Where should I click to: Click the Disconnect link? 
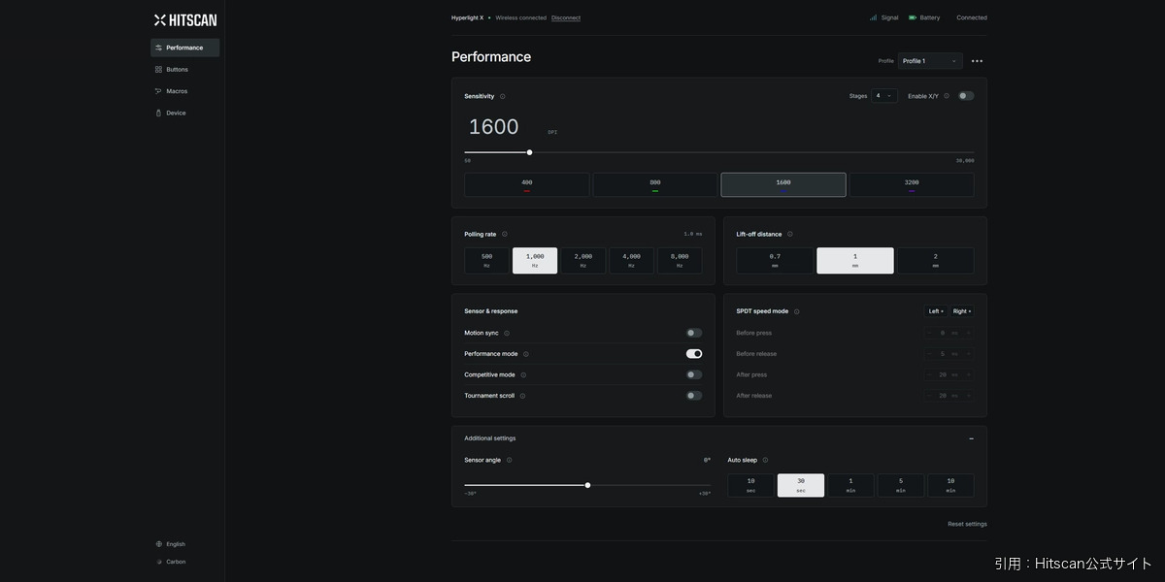(566, 17)
